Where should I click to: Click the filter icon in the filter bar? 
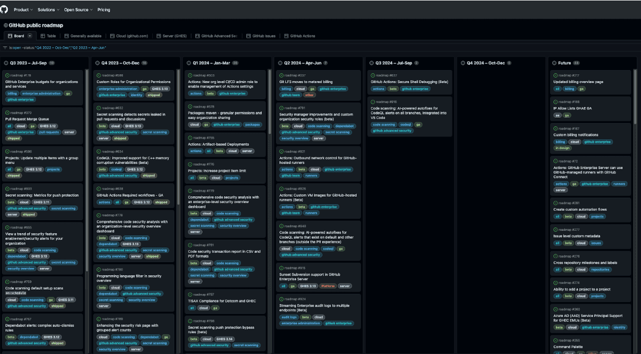5,47
